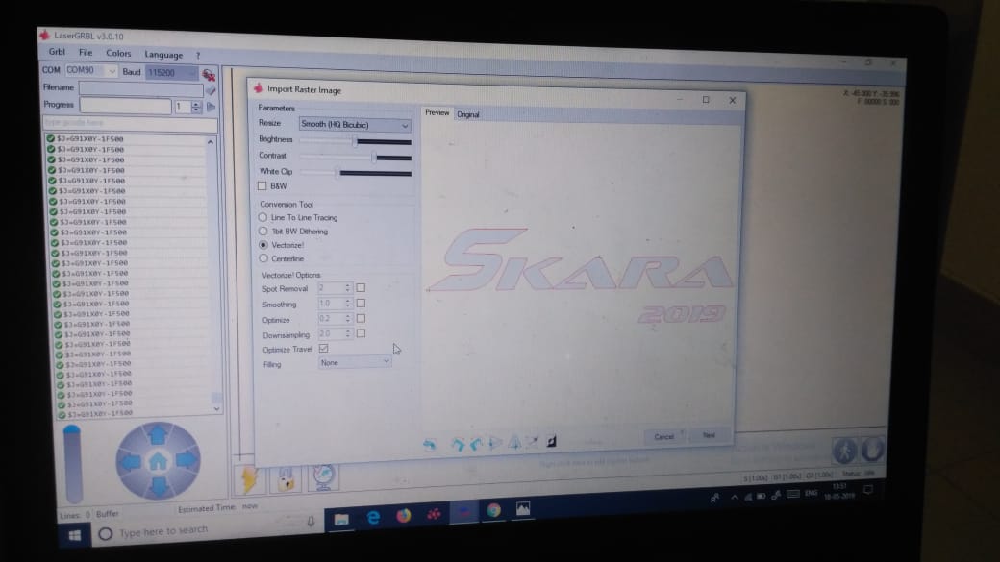Open the Resize method dropdown
This screenshot has width=1000, height=562.
[x=354, y=125]
